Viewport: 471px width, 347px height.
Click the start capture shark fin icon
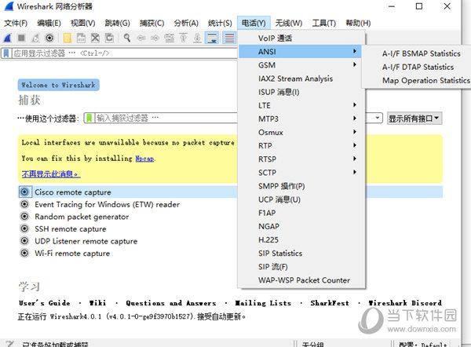point(7,38)
